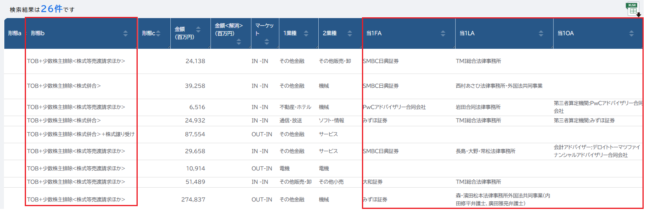Sort by 1業種 column
The width and height of the screenshot is (648, 214).
point(306,33)
